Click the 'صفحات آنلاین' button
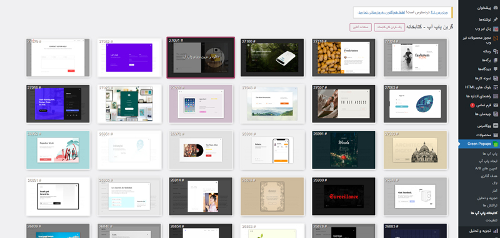 (x=361, y=27)
